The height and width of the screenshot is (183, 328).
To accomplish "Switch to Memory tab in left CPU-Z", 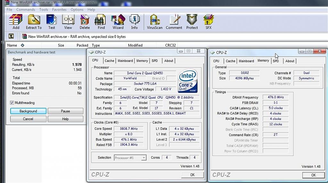I will pos(142,61).
